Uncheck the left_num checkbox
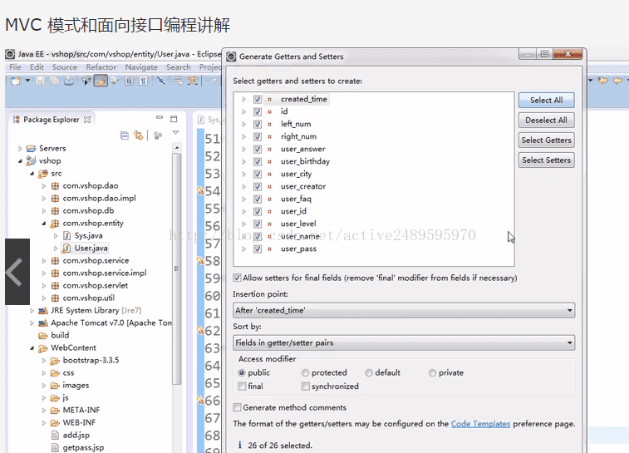This screenshot has height=453, width=629. click(x=258, y=124)
